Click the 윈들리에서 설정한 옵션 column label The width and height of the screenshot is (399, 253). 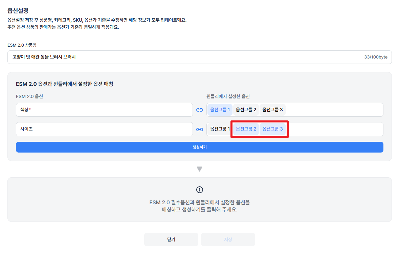(228, 97)
